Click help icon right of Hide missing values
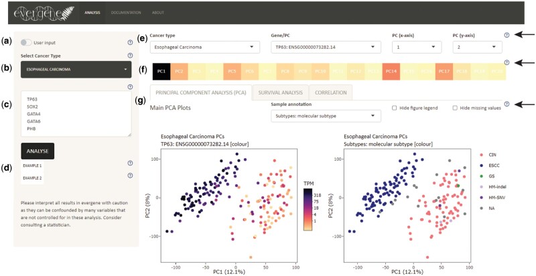Viewport: 536px width, 276px height. [x=506, y=105]
